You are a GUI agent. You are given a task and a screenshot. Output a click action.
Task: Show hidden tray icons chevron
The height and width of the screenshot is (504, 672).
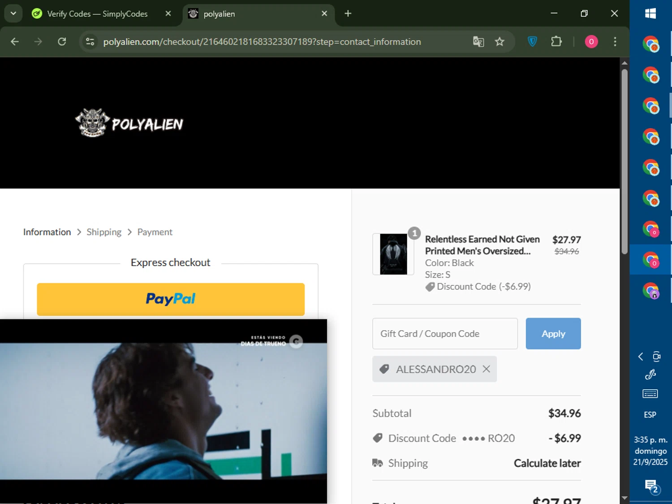(641, 357)
